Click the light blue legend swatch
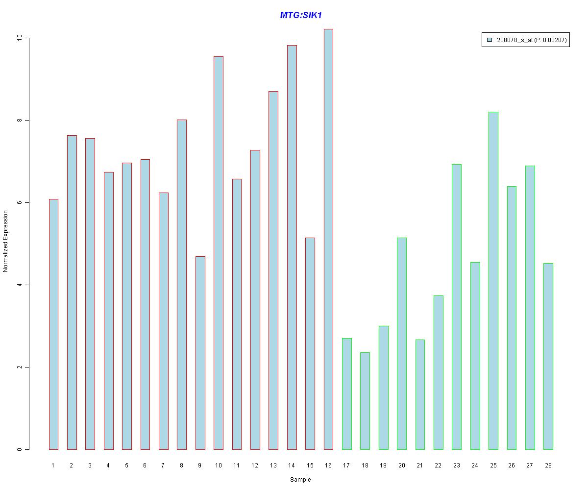This screenshot has width=588, height=490. 490,40
